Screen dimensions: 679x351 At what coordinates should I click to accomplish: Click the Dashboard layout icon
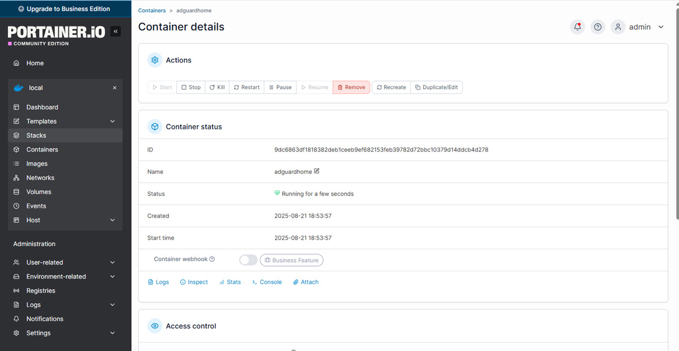(x=16, y=107)
